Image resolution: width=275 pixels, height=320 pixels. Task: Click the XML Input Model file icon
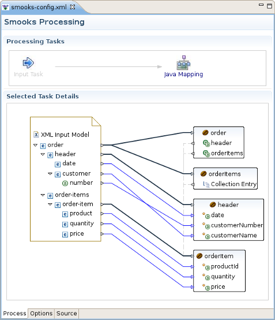(x=36, y=135)
